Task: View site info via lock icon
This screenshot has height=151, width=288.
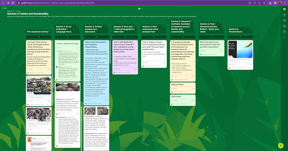Action: pyautogui.click(x=19, y=3)
